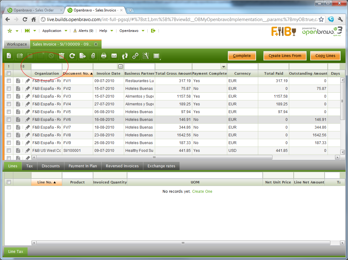348x260 pixels.
Task: Check the SI/100001 row checkbox
Action: pyautogui.click(x=9, y=151)
